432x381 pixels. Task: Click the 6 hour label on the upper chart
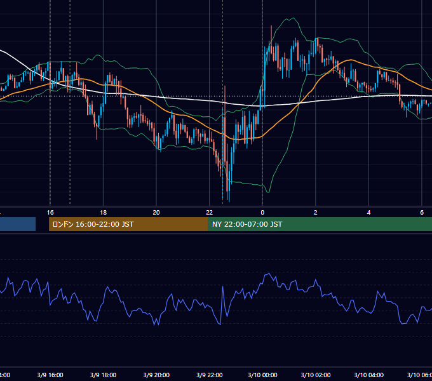point(422,213)
